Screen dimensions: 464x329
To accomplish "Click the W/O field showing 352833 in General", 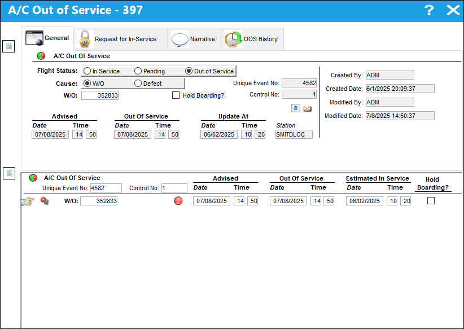I will coord(100,95).
